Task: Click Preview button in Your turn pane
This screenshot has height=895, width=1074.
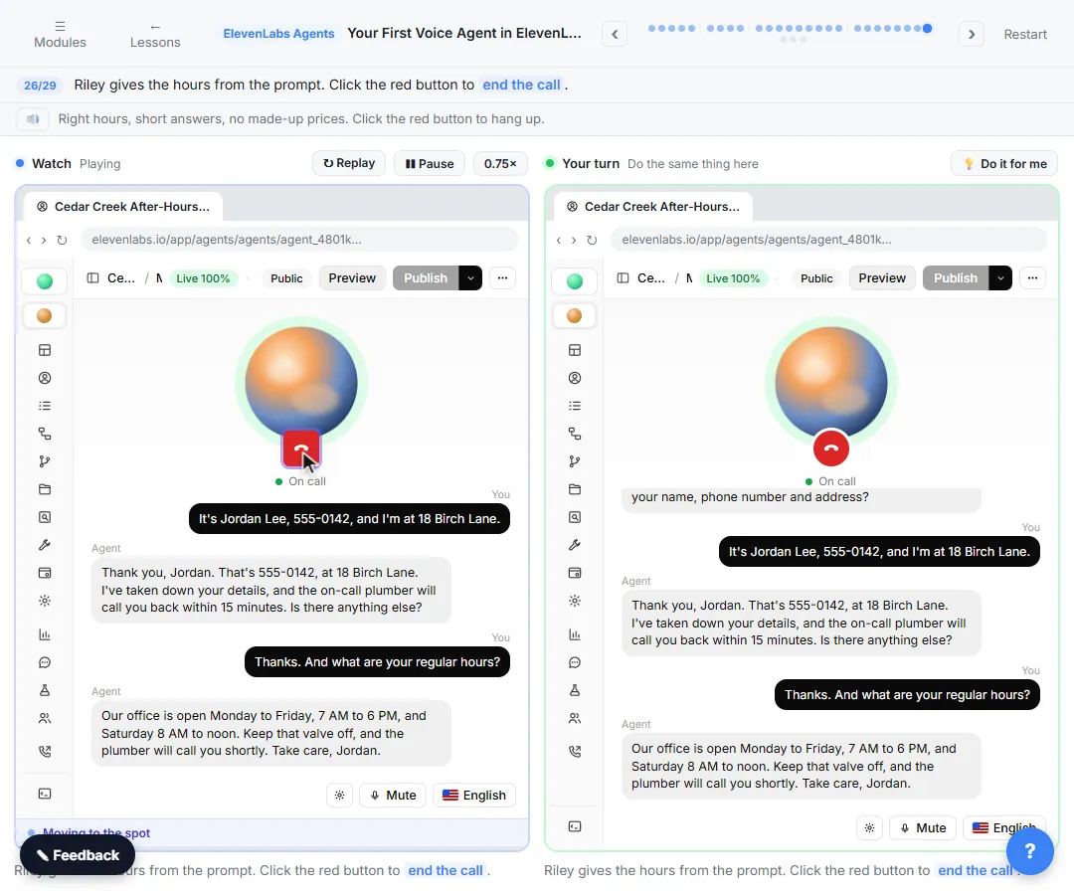Action: click(882, 278)
